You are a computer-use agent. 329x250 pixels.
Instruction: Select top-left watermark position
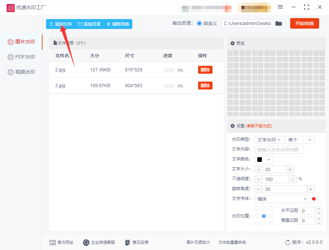[x=257, y=209]
